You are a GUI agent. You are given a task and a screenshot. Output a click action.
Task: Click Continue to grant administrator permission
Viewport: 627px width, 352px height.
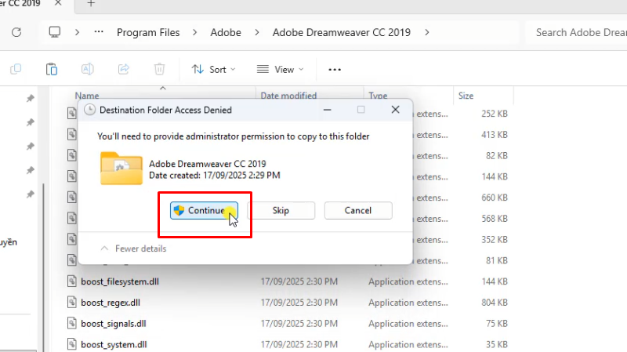pyautogui.click(x=204, y=210)
